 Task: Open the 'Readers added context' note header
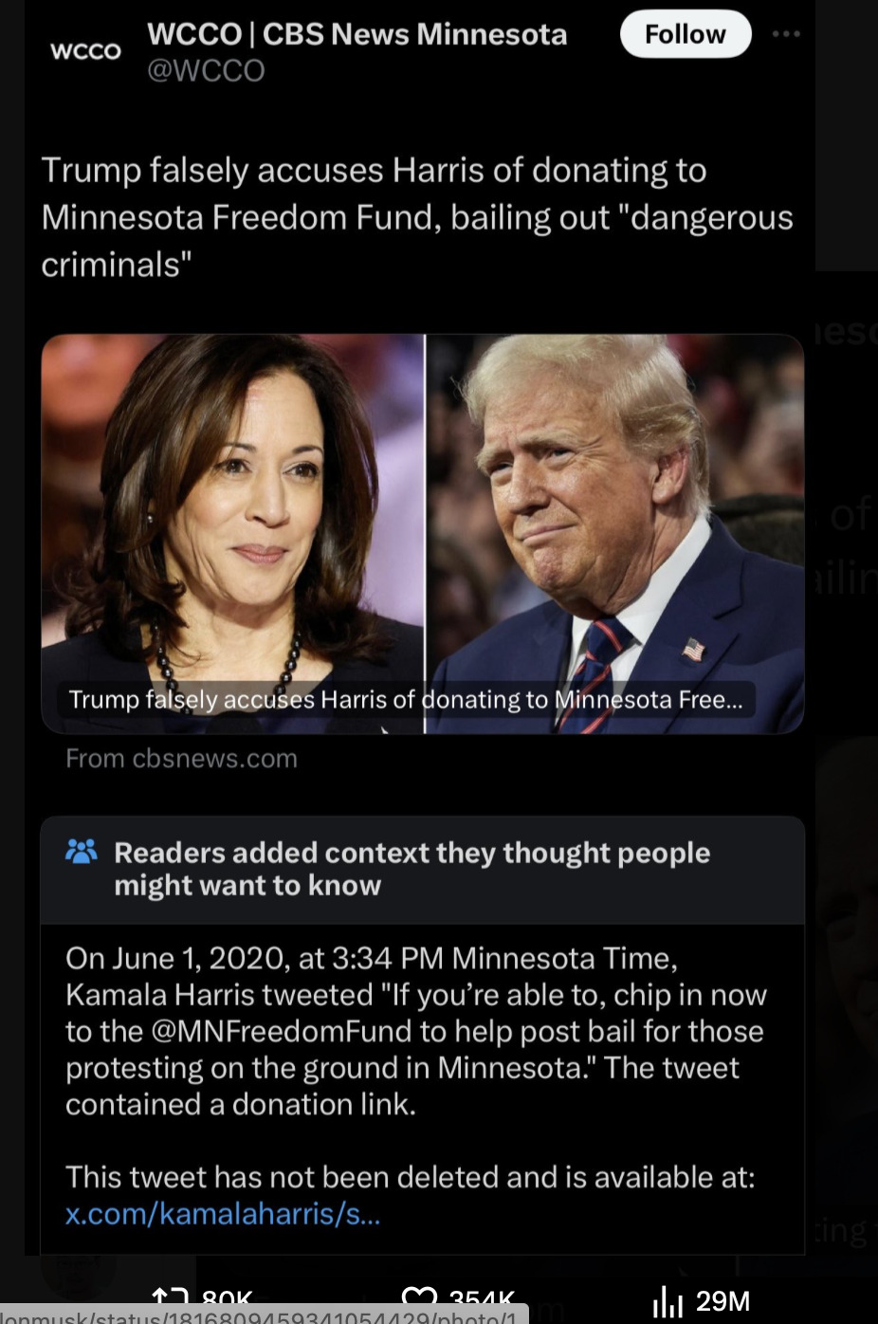click(423, 870)
